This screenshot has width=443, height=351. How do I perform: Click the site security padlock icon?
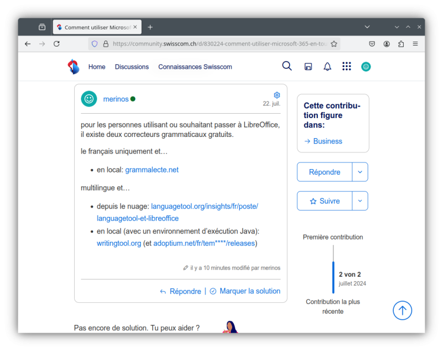coord(106,44)
